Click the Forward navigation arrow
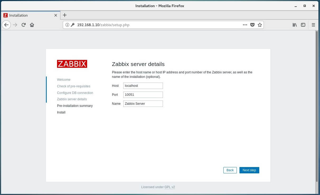This screenshot has width=320, height=195. pos(15,25)
